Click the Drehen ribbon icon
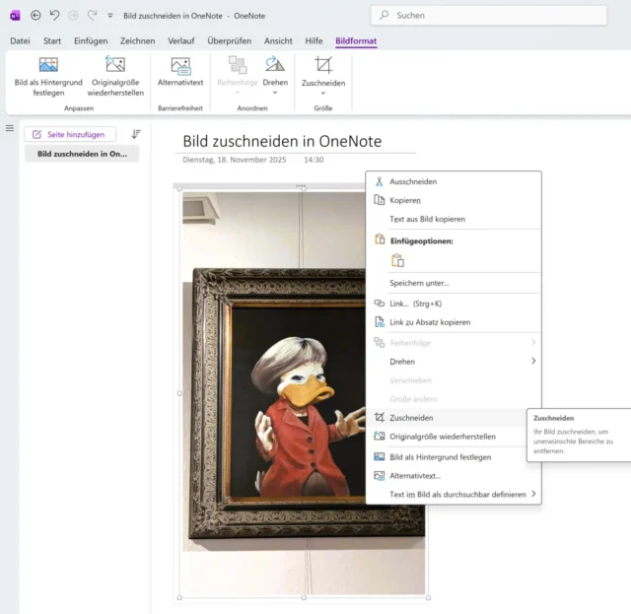Screen dimensions: 631x614 pos(275,64)
